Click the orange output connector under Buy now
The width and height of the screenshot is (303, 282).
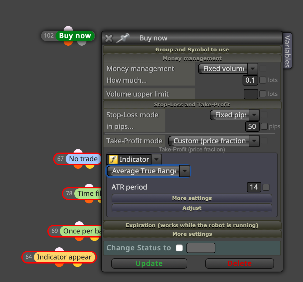click(x=68, y=43)
